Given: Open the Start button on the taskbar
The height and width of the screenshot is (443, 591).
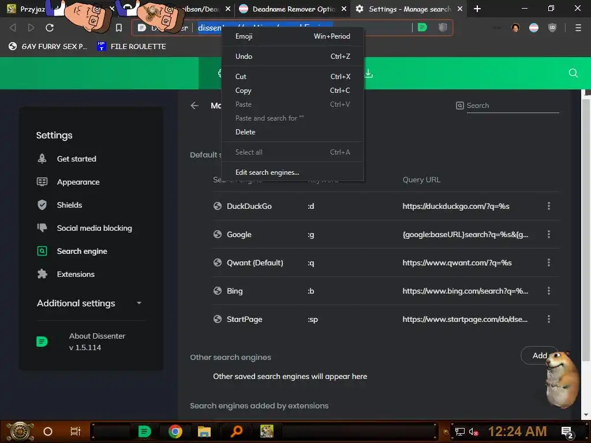Looking at the screenshot, I should (20, 431).
